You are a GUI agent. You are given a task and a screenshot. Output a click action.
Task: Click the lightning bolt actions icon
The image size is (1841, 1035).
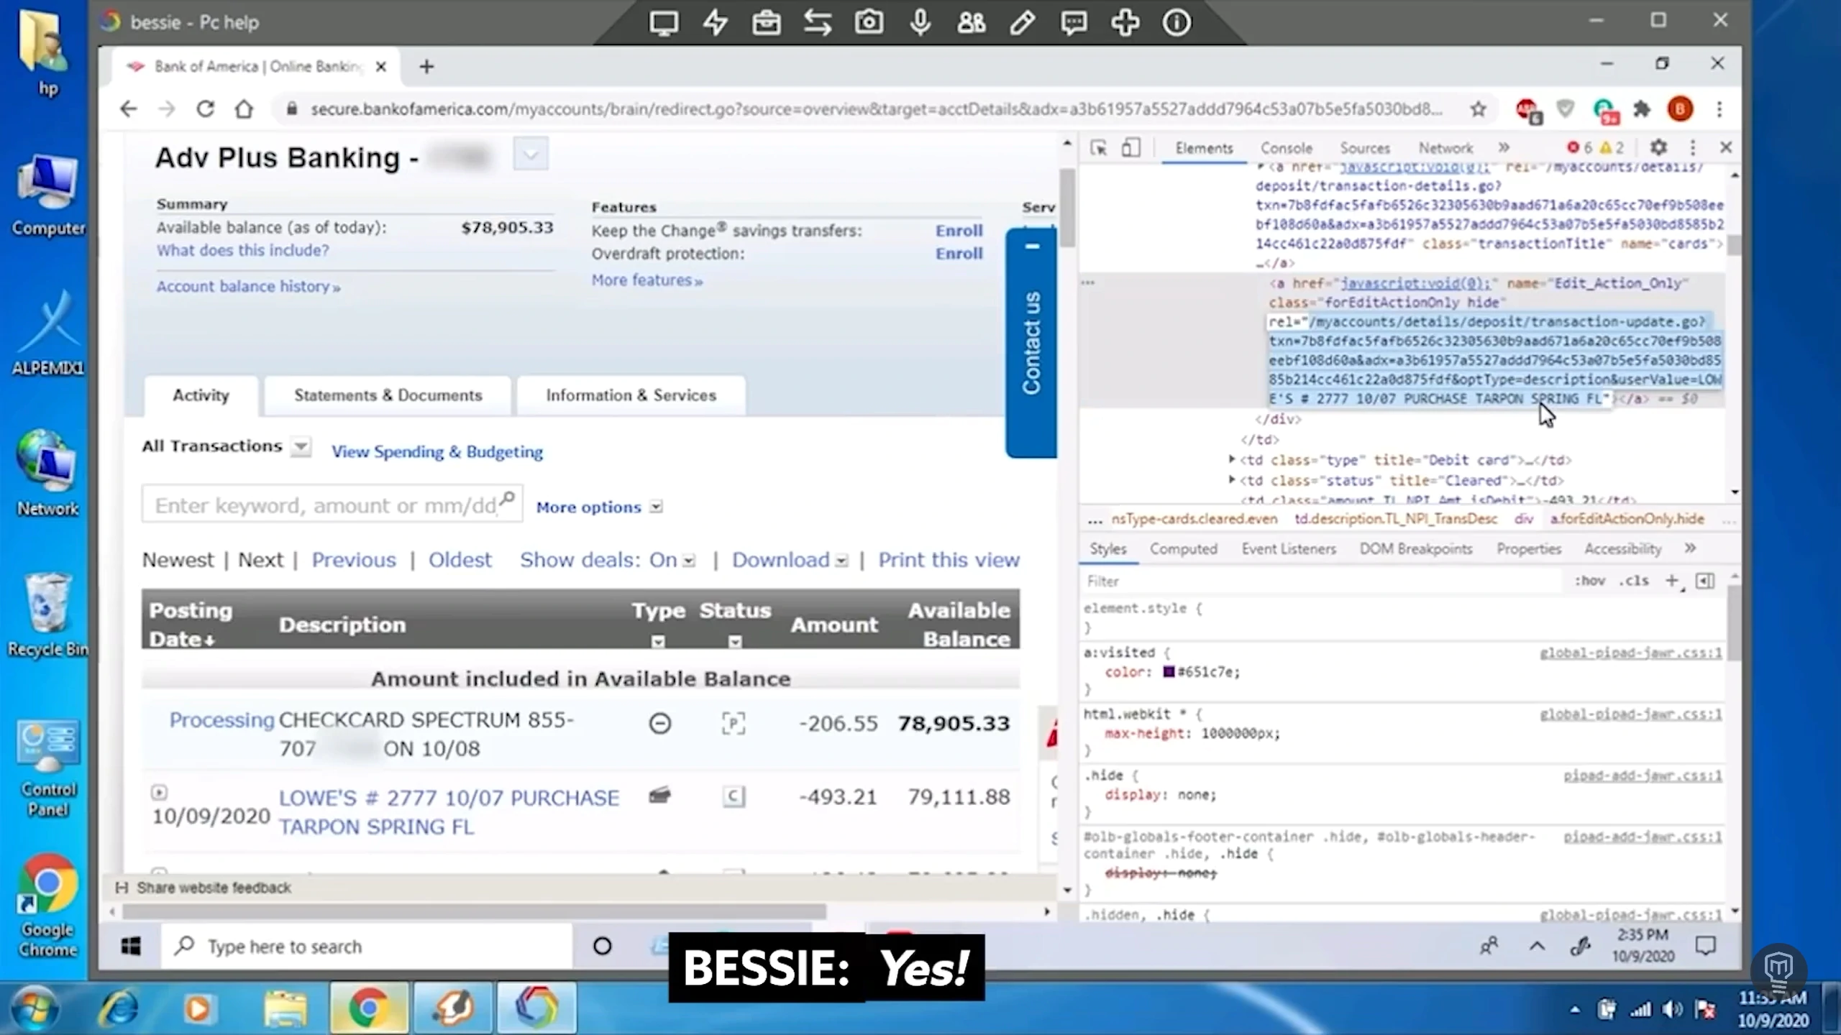(x=715, y=23)
